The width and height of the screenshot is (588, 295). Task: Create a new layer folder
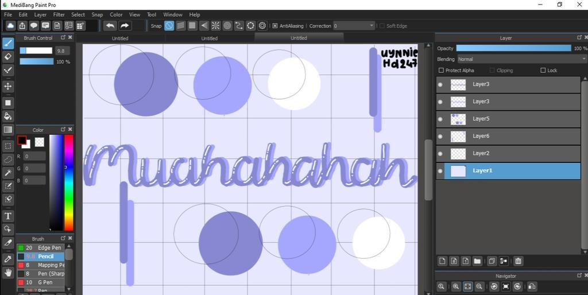[477, 261]
